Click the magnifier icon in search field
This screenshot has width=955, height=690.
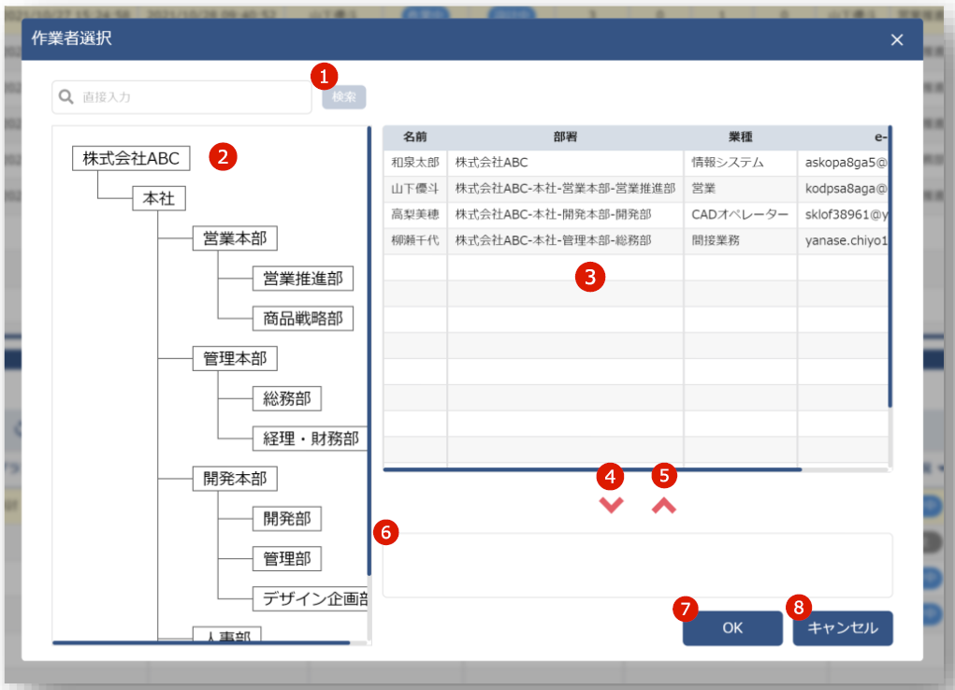point(66,96)
